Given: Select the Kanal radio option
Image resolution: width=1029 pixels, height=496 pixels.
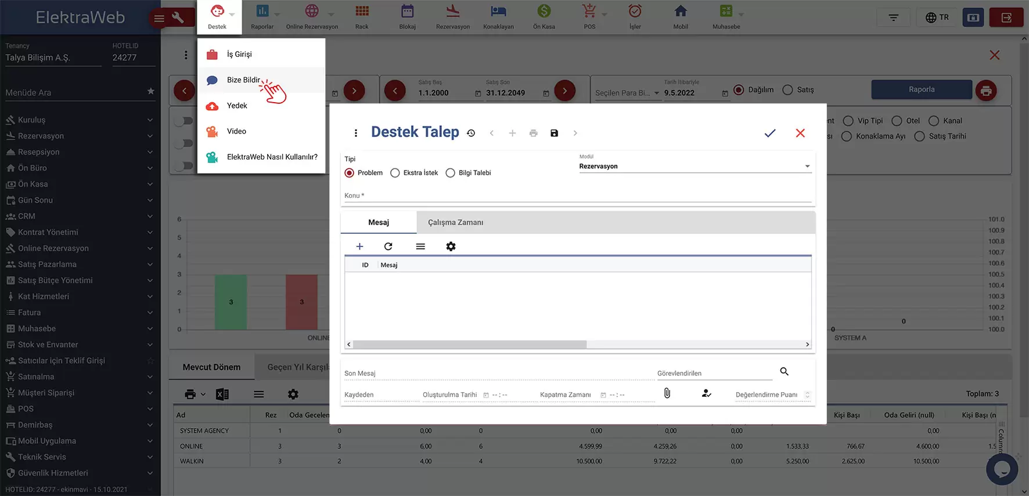Looking at the screenshot, I should (934, 121).
